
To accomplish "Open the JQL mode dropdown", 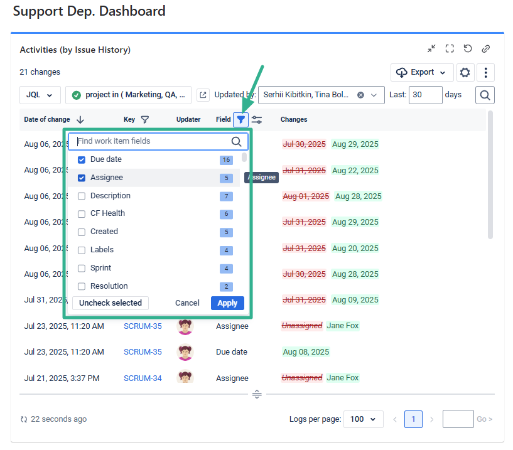I will point(40,95).
